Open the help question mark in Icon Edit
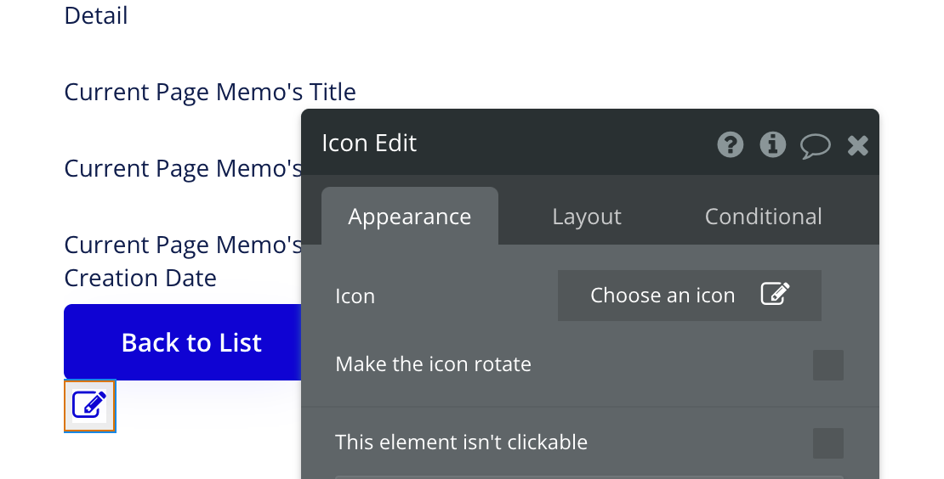944x479 pixels. tap(731, 144)
